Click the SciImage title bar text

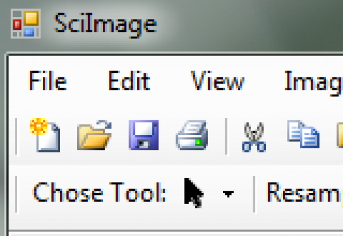pyautogui.click(x=105, y=25)
